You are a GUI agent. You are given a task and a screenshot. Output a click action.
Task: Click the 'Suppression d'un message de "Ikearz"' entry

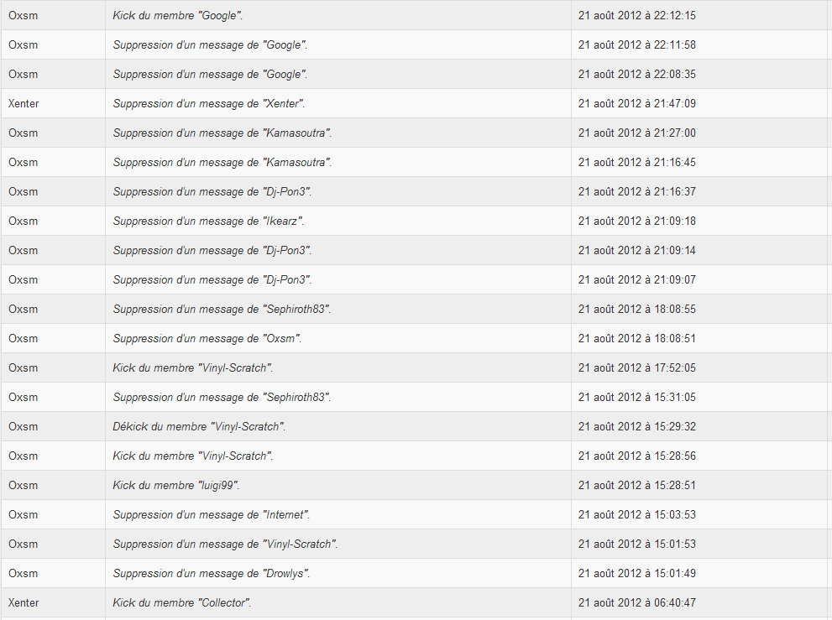tap(208, 221)
